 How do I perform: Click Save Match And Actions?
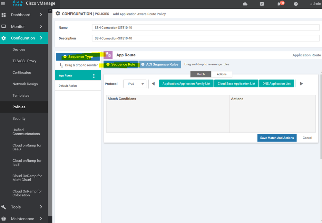click(x=277, y=138)
